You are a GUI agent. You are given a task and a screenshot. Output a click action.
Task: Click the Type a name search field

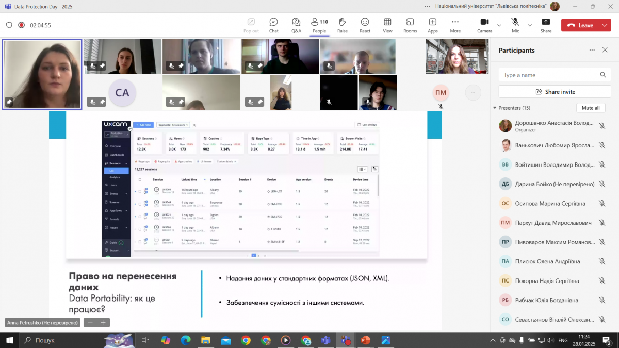click(x=549, y=75)
